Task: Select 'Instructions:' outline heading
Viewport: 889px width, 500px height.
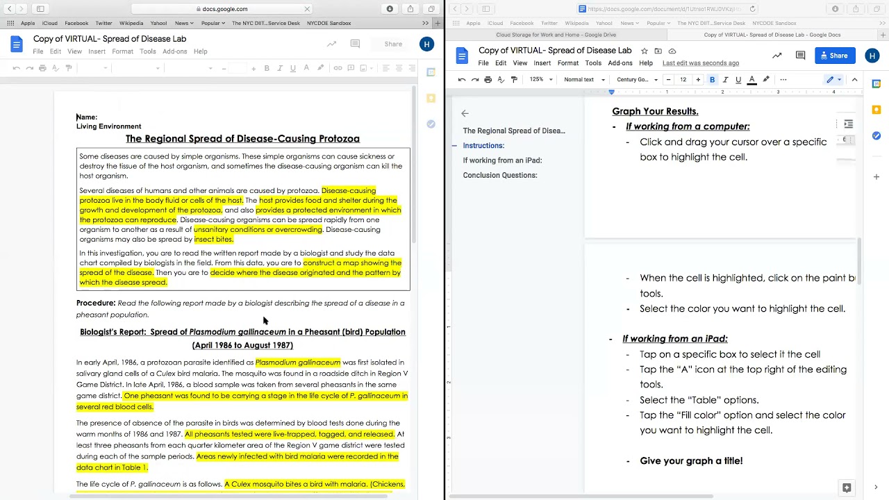Action: 483,146
